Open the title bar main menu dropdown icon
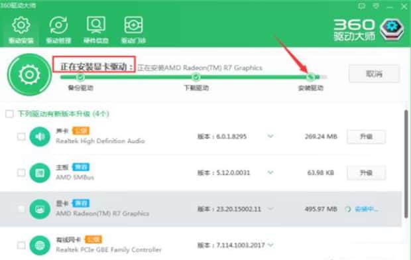411x260 pixels. point(376,6)
